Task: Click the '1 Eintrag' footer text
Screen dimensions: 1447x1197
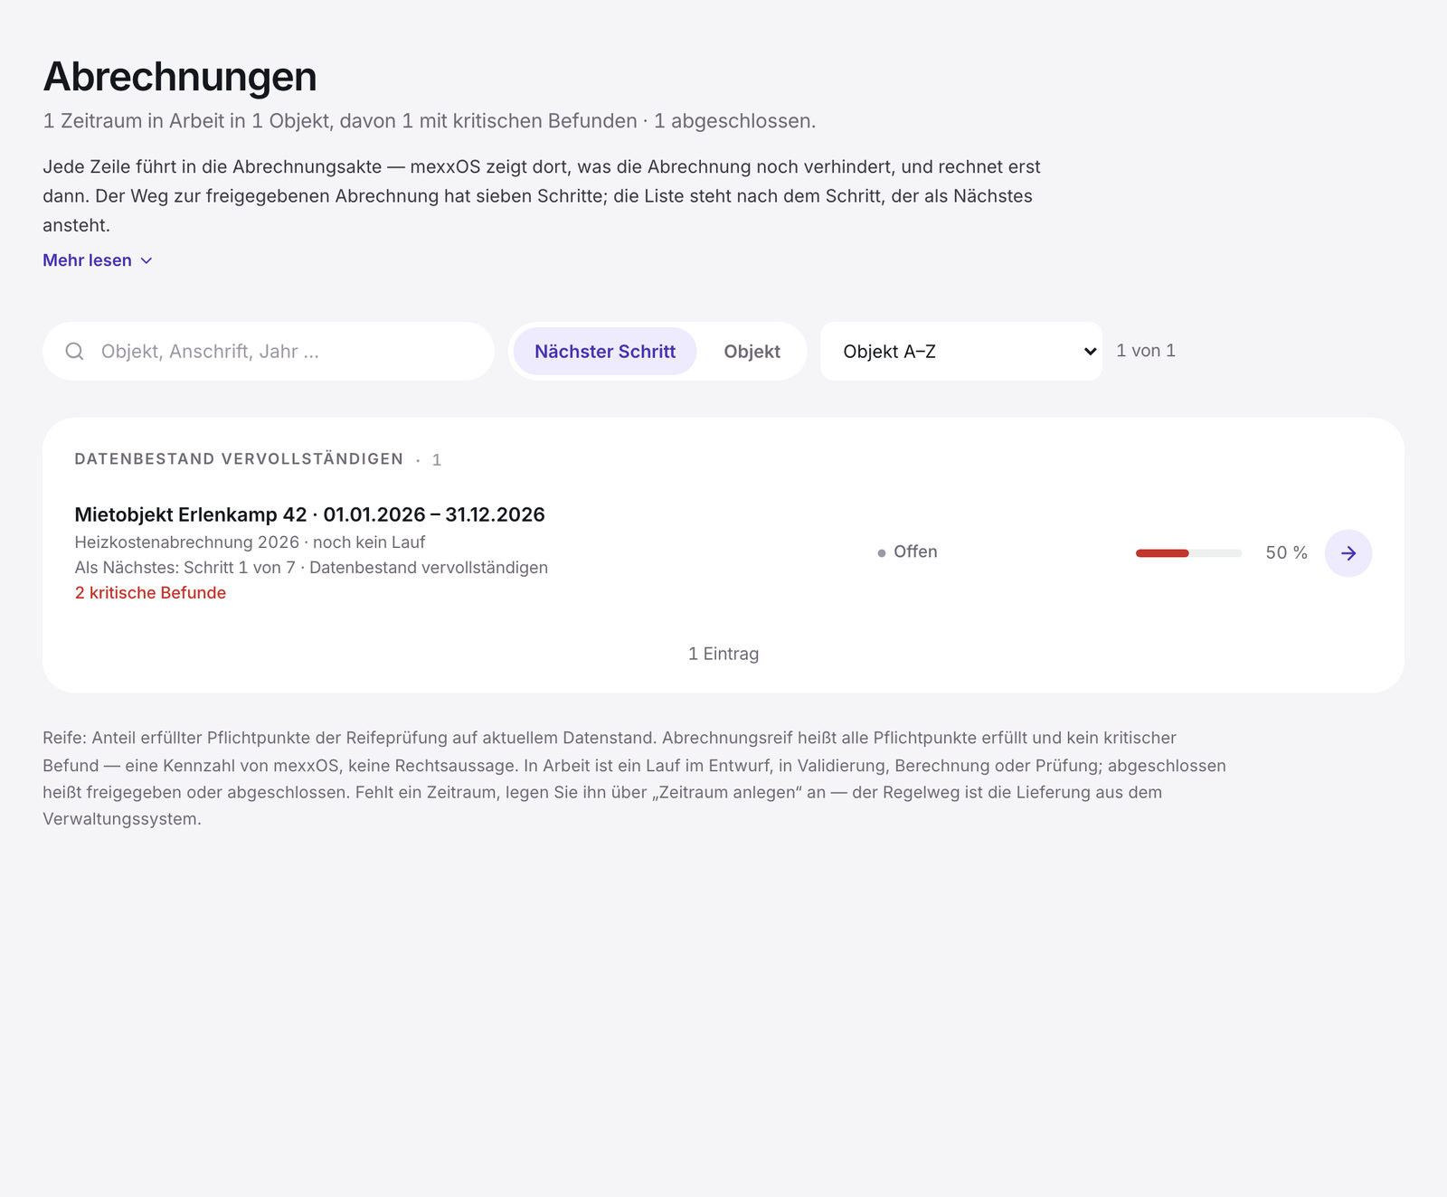Action: coord(723,654)
